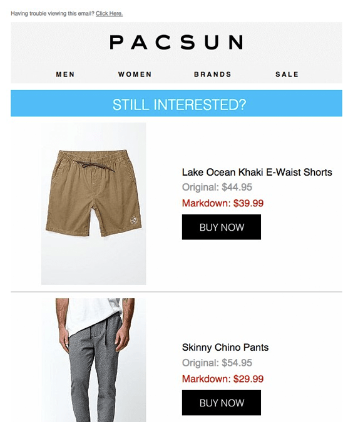Select the Original: $44.95 price text

[x=217, y=187]
